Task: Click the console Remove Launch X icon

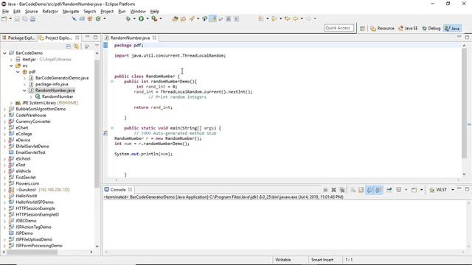Action: point(333,190)
